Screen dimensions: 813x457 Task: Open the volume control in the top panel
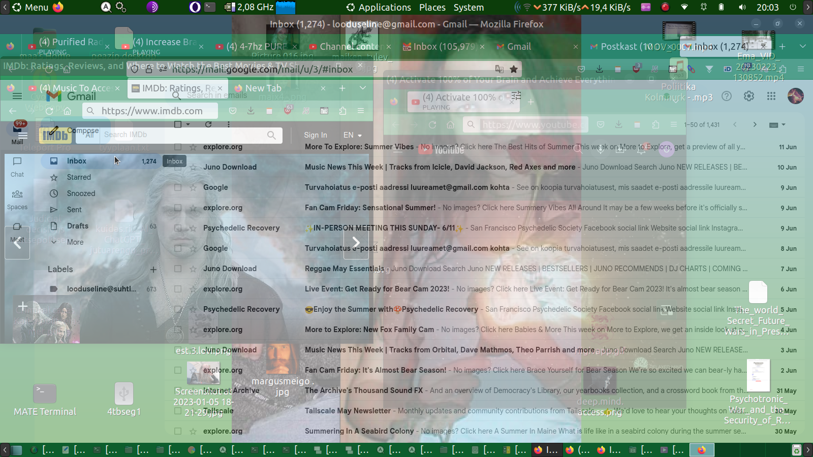click(742, 7)
